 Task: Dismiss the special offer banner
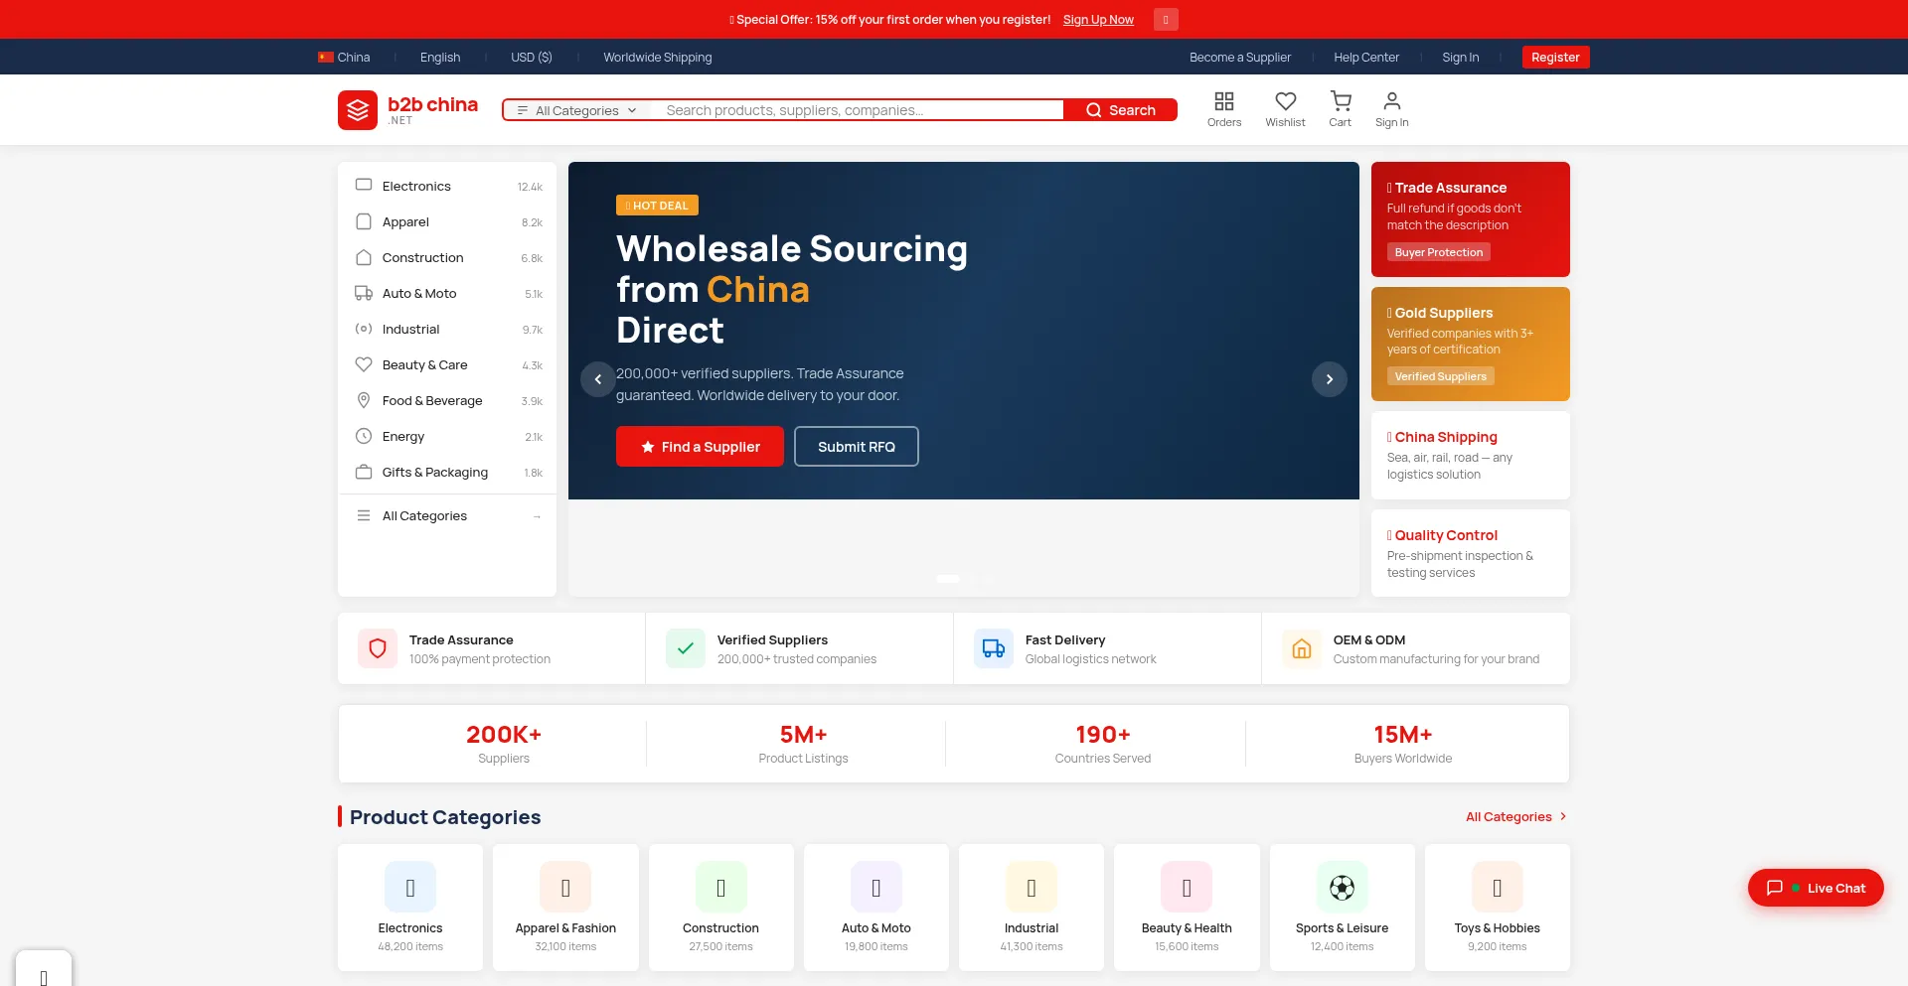coord(1166,19)
